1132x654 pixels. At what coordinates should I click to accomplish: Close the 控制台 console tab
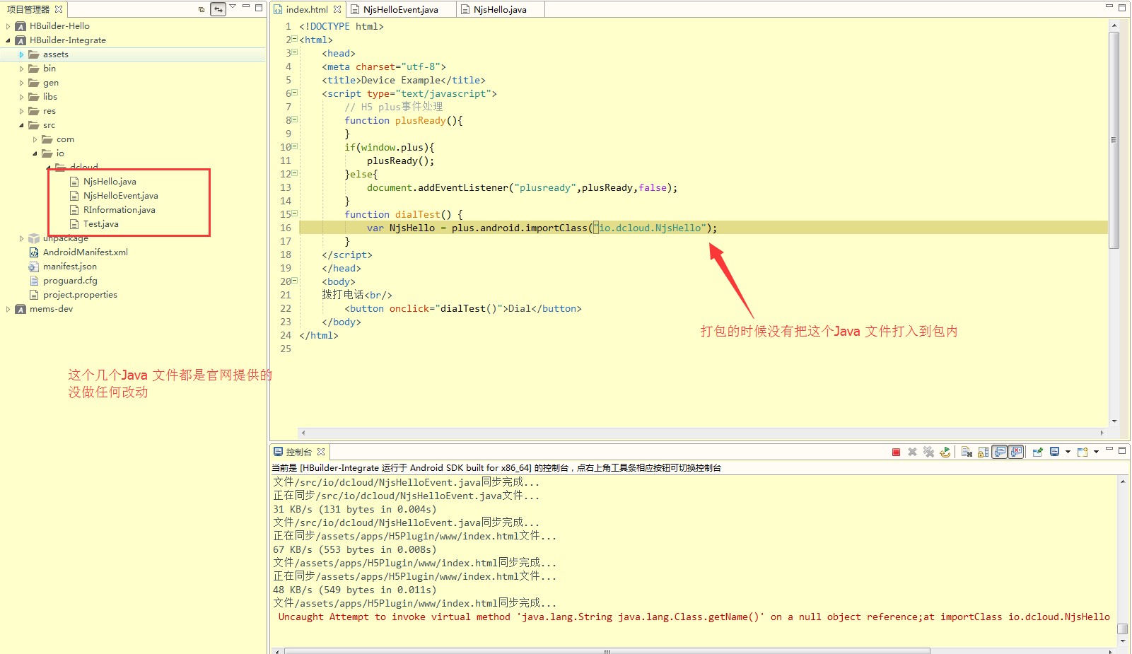pyautogui.click(x=321, y=452)
